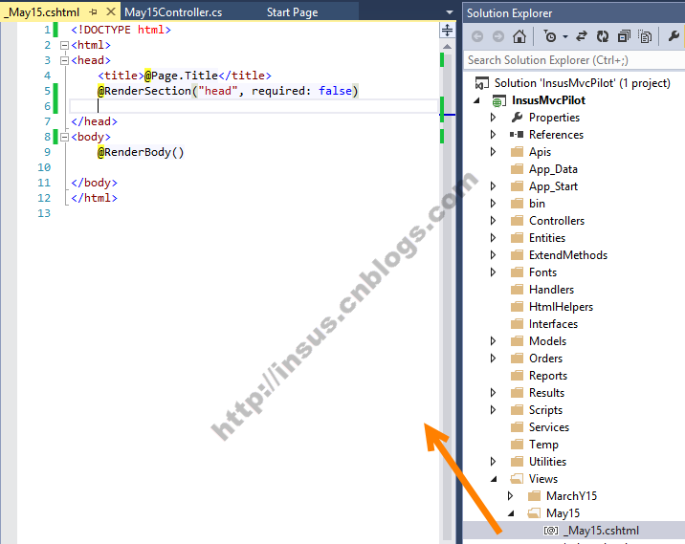Image resolution: width=685 pixels, height=544 pixels.
Task: Pin the _May15.cshtml tab
Action: click(93, 12)
